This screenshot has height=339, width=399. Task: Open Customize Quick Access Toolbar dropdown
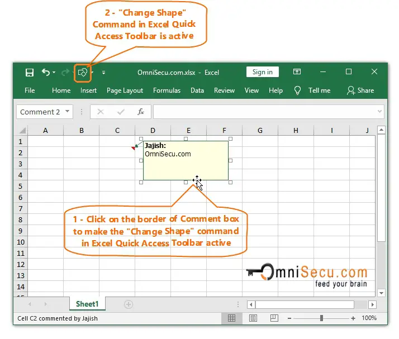pos(103,73)
